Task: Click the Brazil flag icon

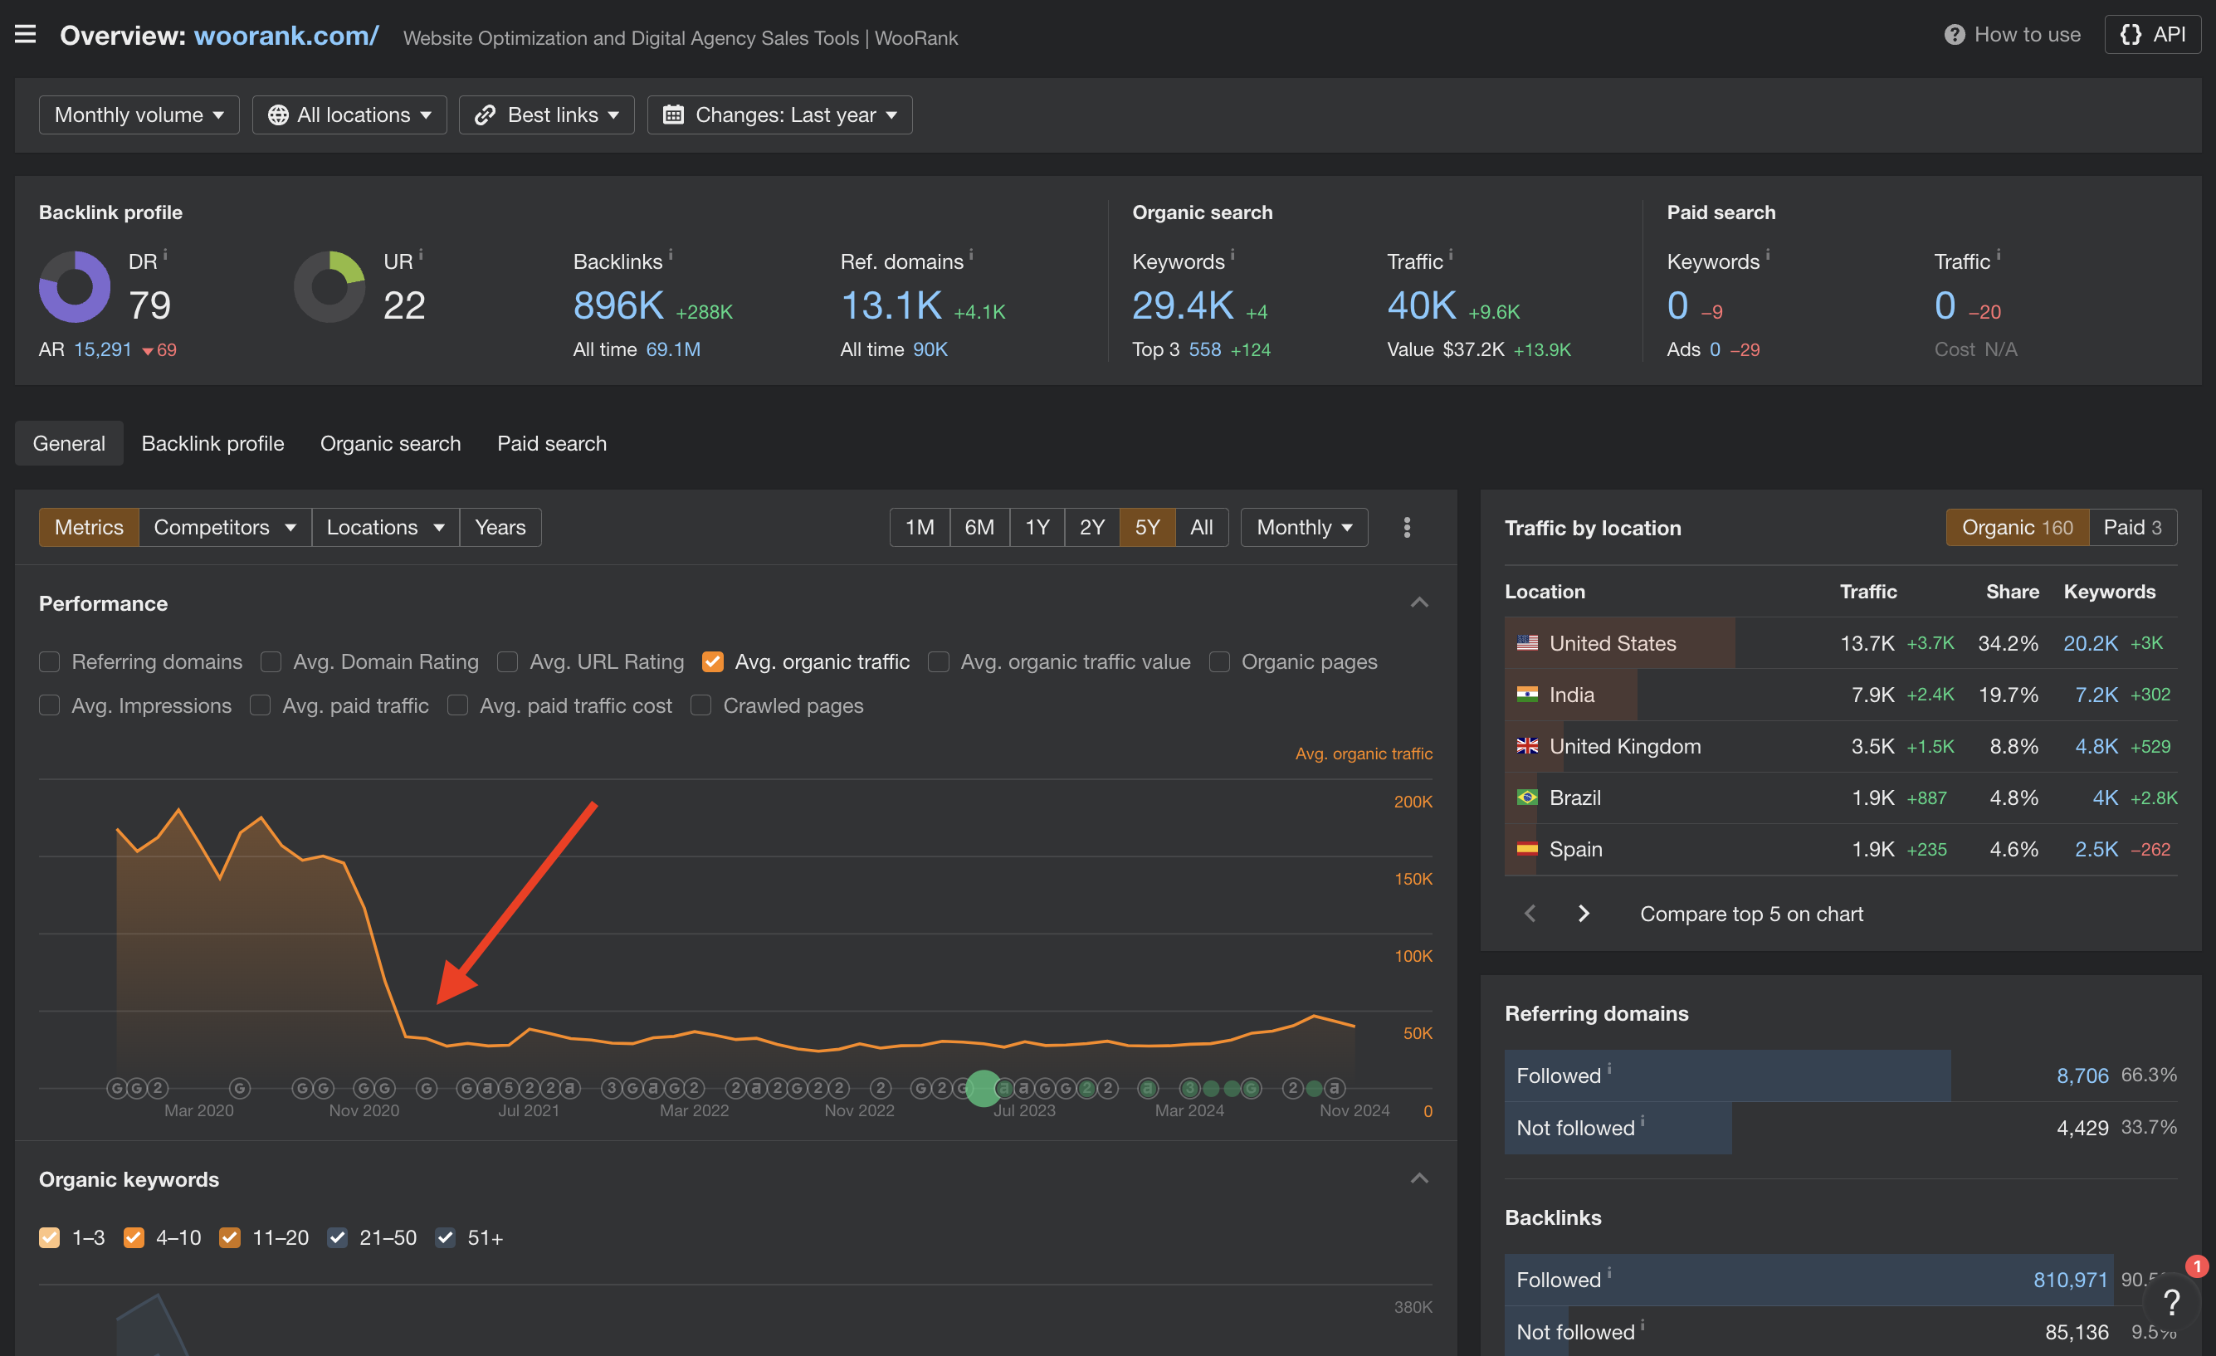Action: click(1527, 797)
